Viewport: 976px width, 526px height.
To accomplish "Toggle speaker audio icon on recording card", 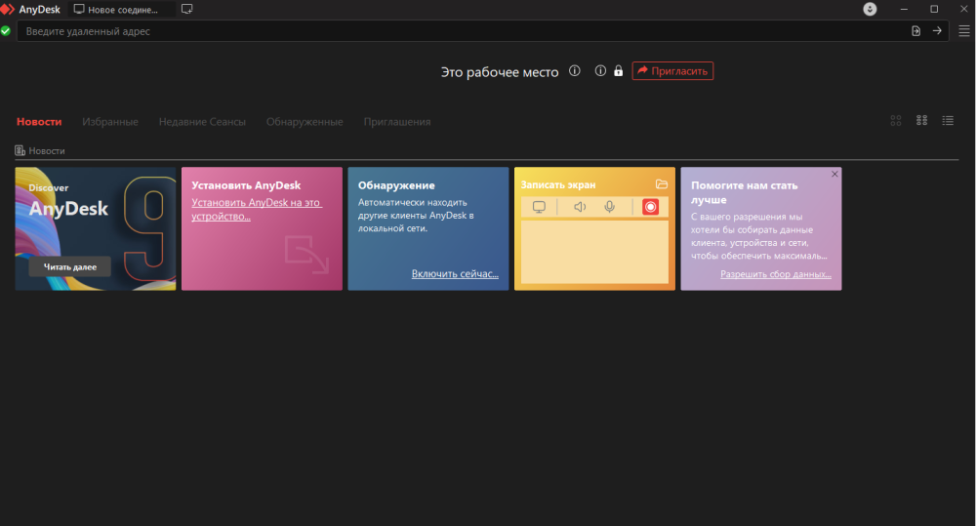I will (580, 207).
